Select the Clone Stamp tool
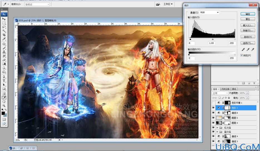Viewport: 260px width, 151px height. pyautogui.click(x=4, y=52)
